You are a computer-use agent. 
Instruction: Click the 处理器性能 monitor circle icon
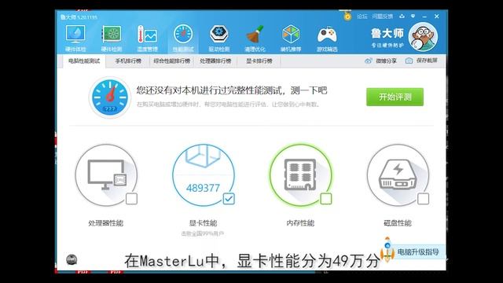click(107, 175)
